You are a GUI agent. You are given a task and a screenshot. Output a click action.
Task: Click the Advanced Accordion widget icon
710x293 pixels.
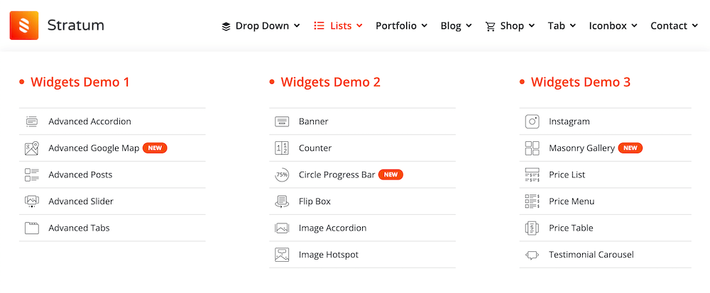pos(32,121)
